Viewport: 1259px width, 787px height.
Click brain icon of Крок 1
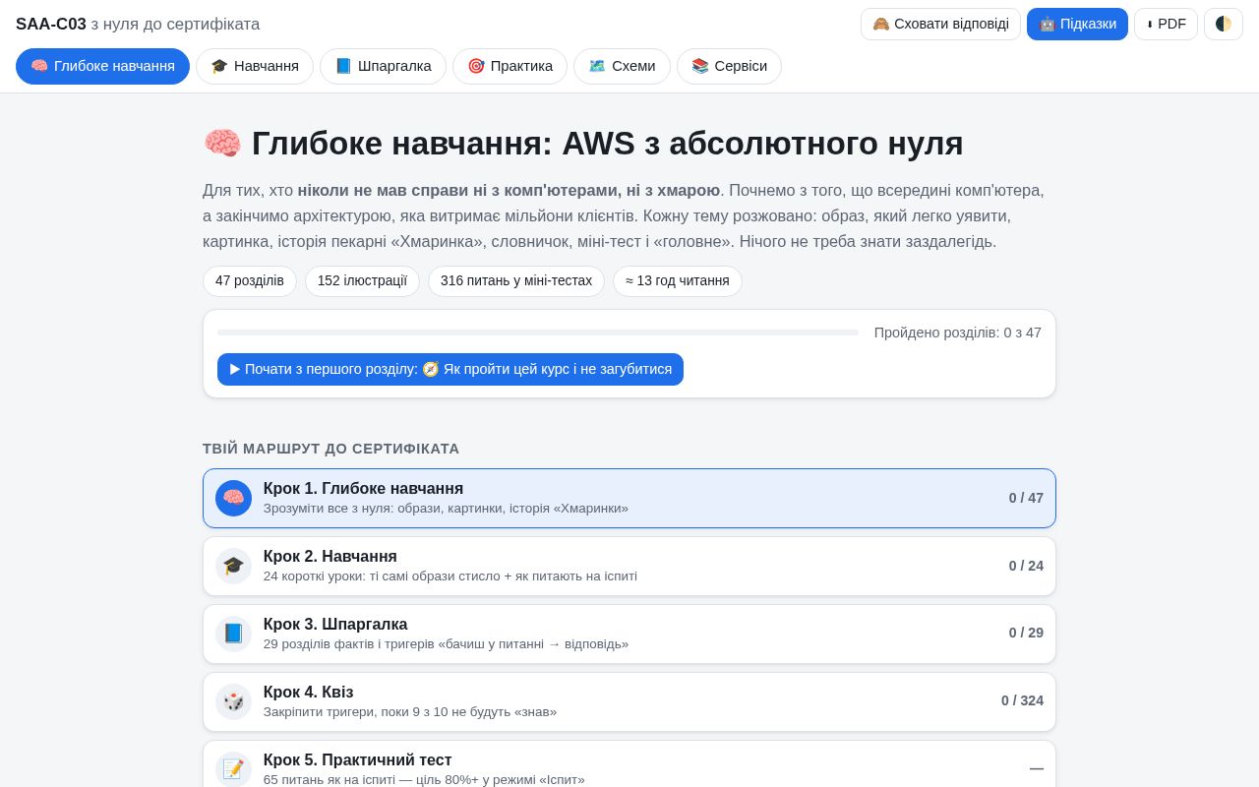tap(233, 498)
